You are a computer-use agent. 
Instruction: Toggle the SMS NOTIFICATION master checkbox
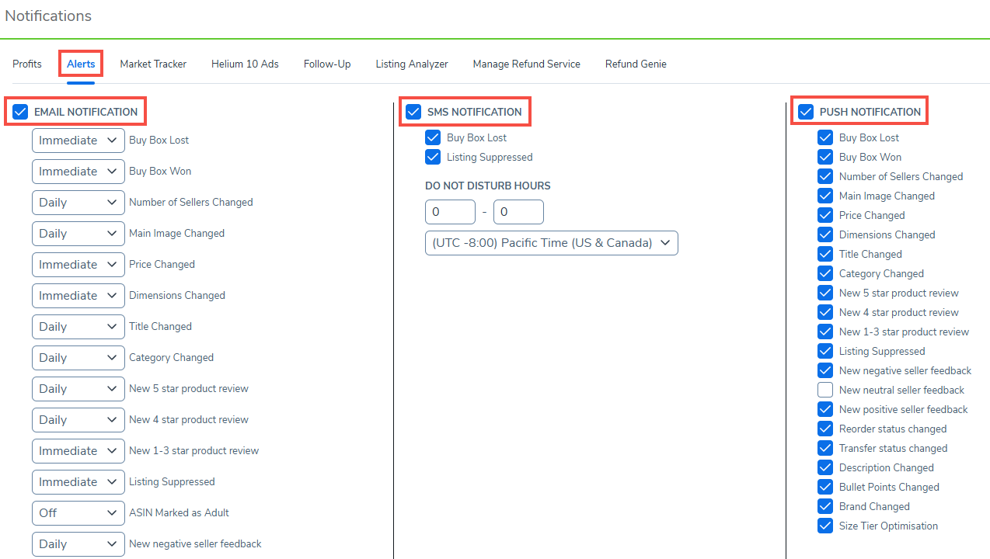[x=413, y=112]
